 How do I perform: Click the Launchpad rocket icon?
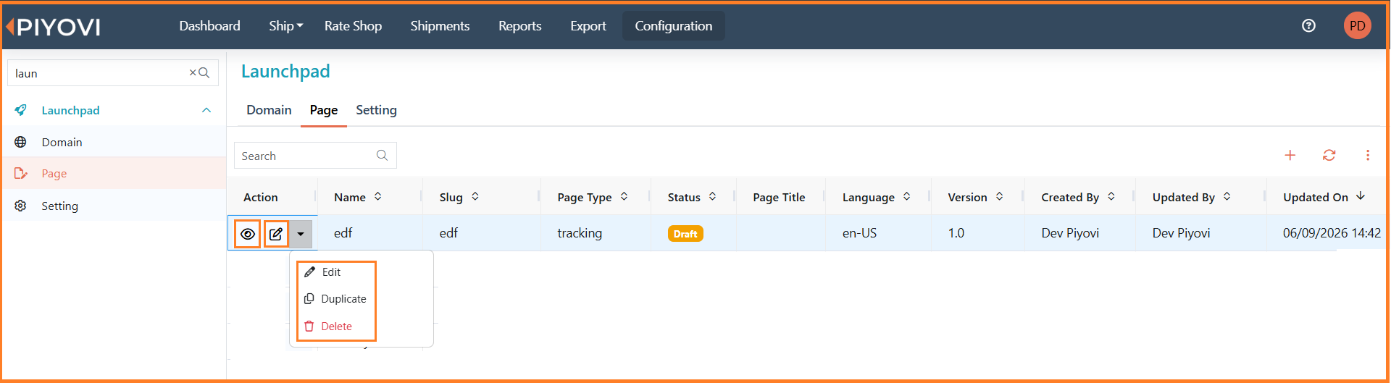click(x=20, y=110)
